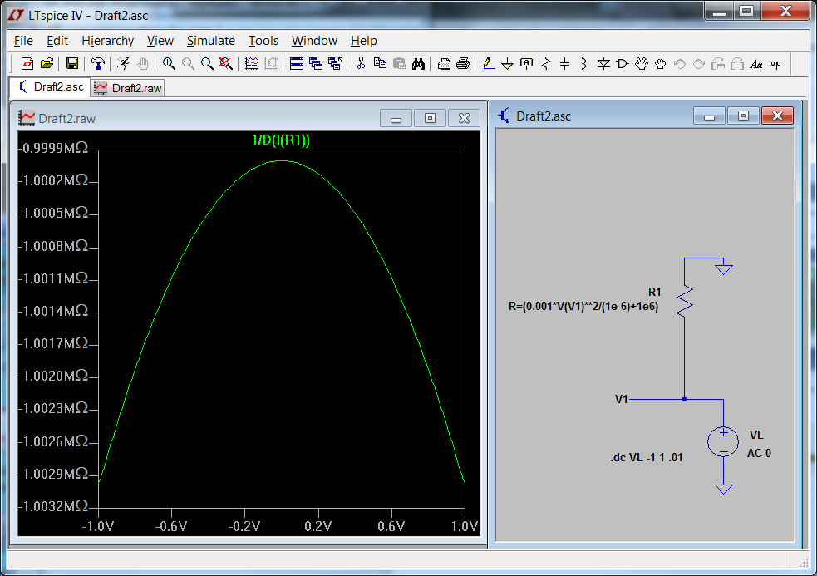Click the scissors Cut icon

(361, 64)
